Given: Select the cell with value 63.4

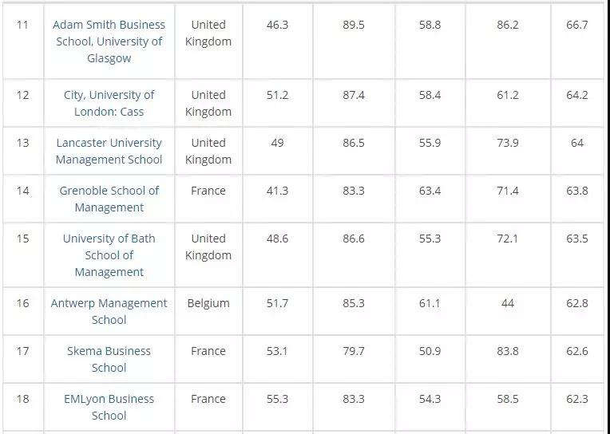Looking at the screenshot, I should coord(429,191).
